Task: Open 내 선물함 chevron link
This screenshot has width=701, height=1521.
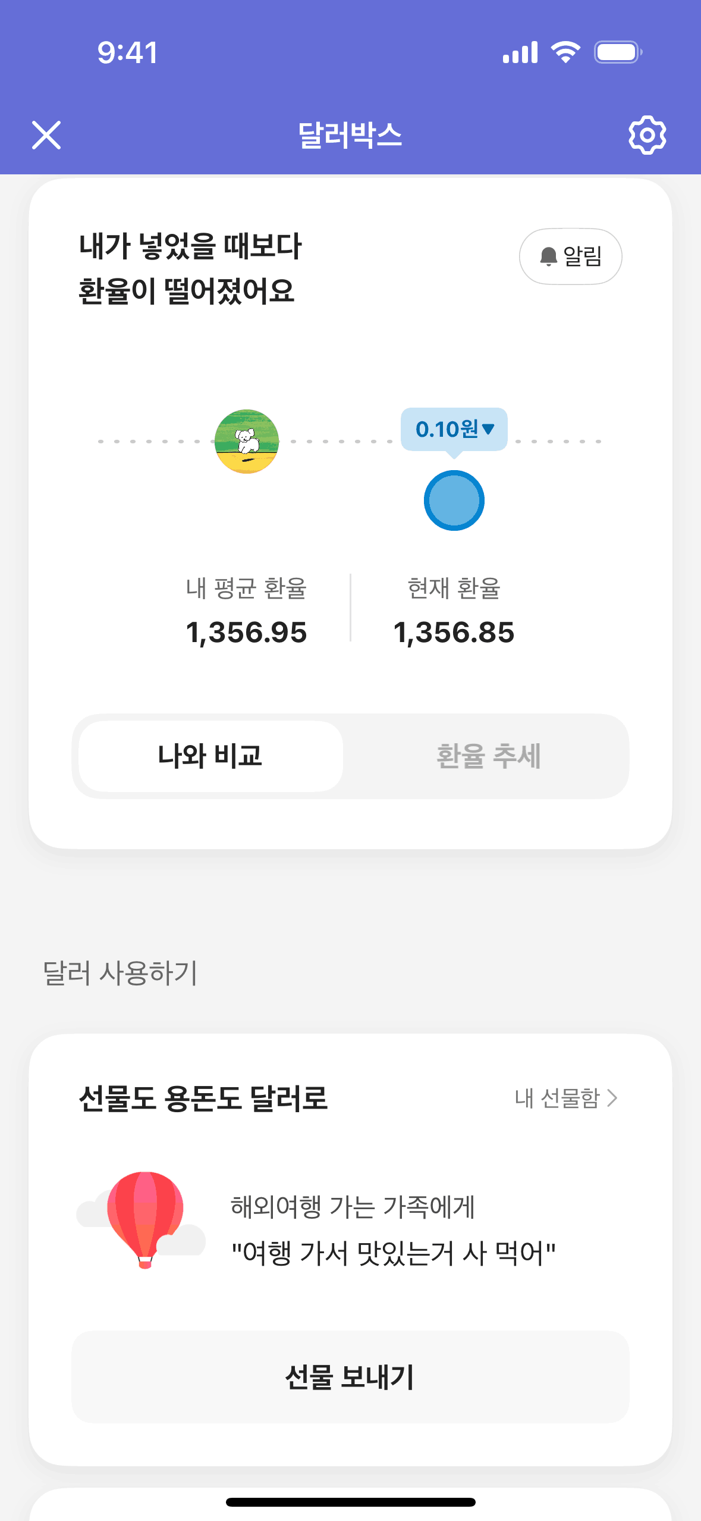Action: click(566, 1098)
